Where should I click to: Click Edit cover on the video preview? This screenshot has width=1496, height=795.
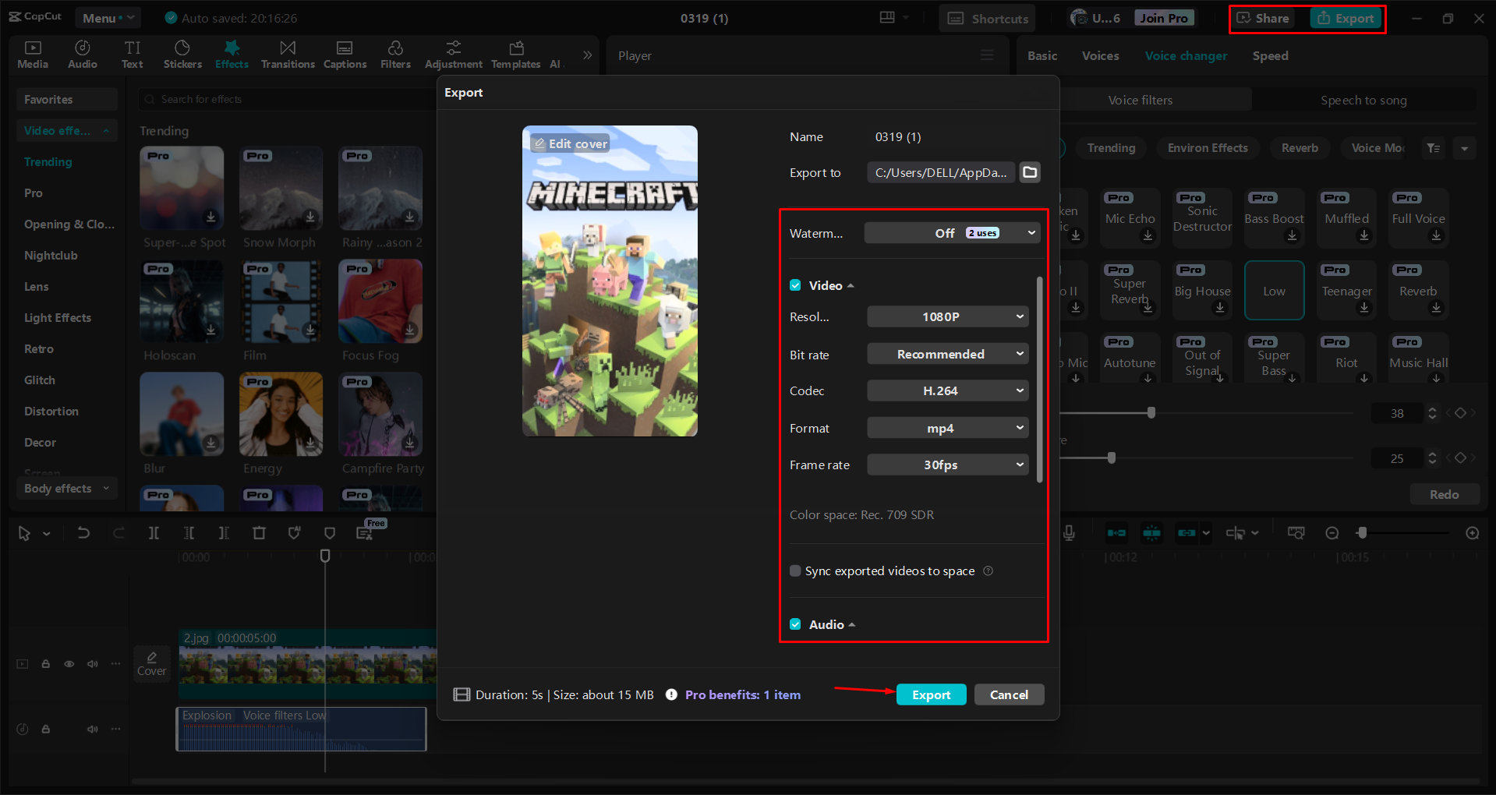coord(570,143)
